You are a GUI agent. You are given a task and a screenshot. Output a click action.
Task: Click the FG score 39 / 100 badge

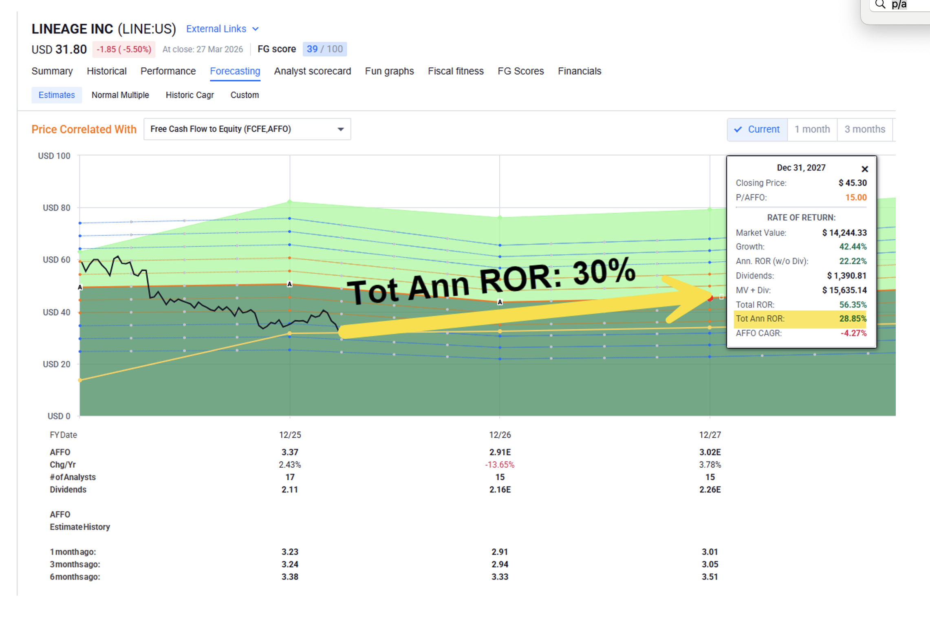click(324, 49)
